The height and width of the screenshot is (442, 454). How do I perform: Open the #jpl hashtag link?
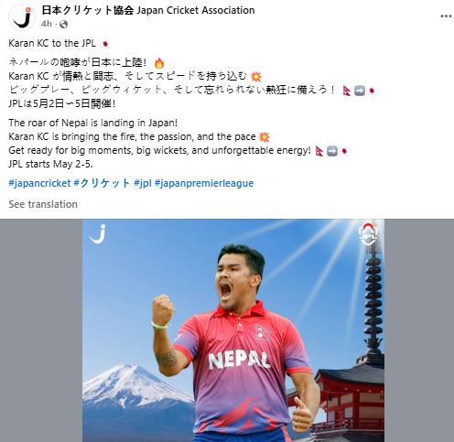pyautogui.click(x=143, y=183)
